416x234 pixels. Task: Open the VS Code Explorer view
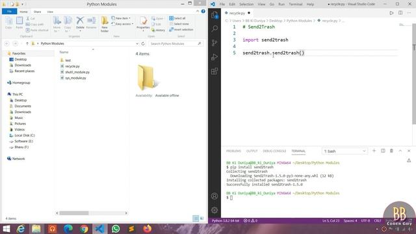tap(214, 15)
